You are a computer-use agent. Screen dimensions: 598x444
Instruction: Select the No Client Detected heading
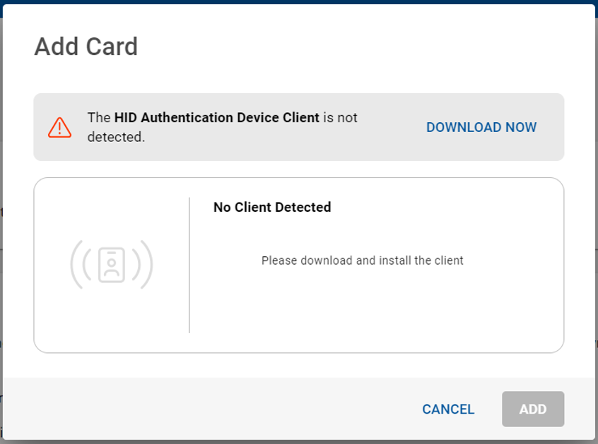[x=272, y=207]
